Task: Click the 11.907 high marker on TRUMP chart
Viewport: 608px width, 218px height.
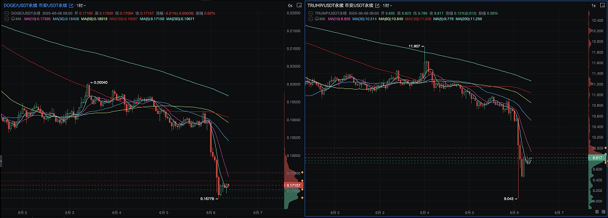Action: click(416, 46)
